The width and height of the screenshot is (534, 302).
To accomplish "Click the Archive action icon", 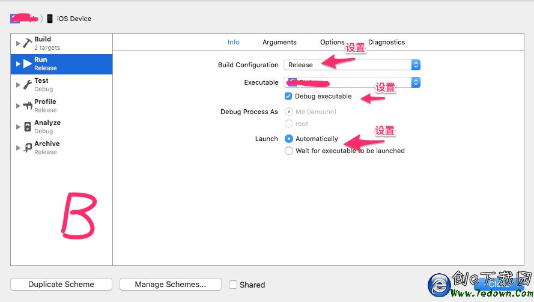I will click(28, 148).
